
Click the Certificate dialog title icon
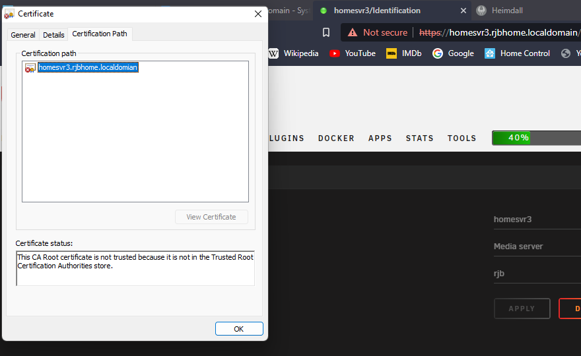tap(9, 14)
